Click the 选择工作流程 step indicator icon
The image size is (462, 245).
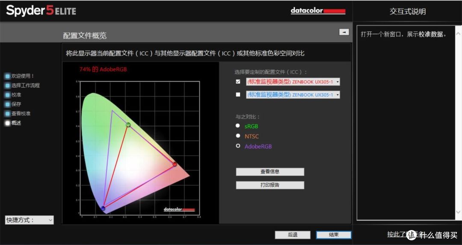pos(8,86)
